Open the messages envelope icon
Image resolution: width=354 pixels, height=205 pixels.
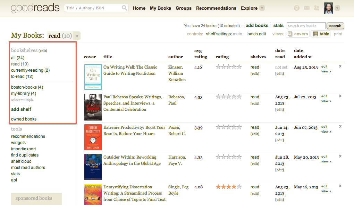point(306,8)
